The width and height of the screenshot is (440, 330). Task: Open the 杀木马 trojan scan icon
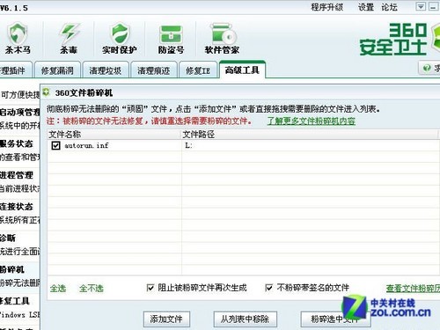(x=18, y=39)
